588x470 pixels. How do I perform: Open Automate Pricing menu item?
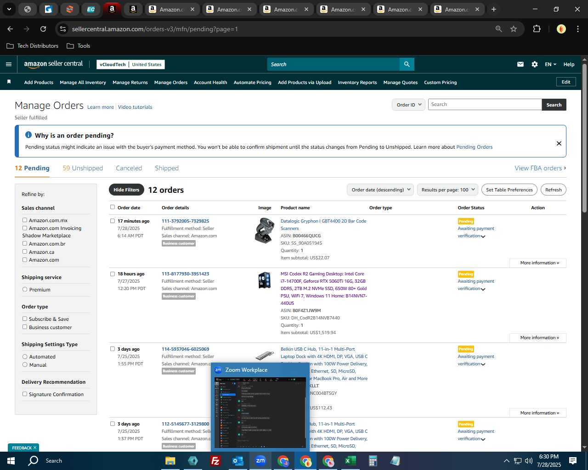pos(252,82)
